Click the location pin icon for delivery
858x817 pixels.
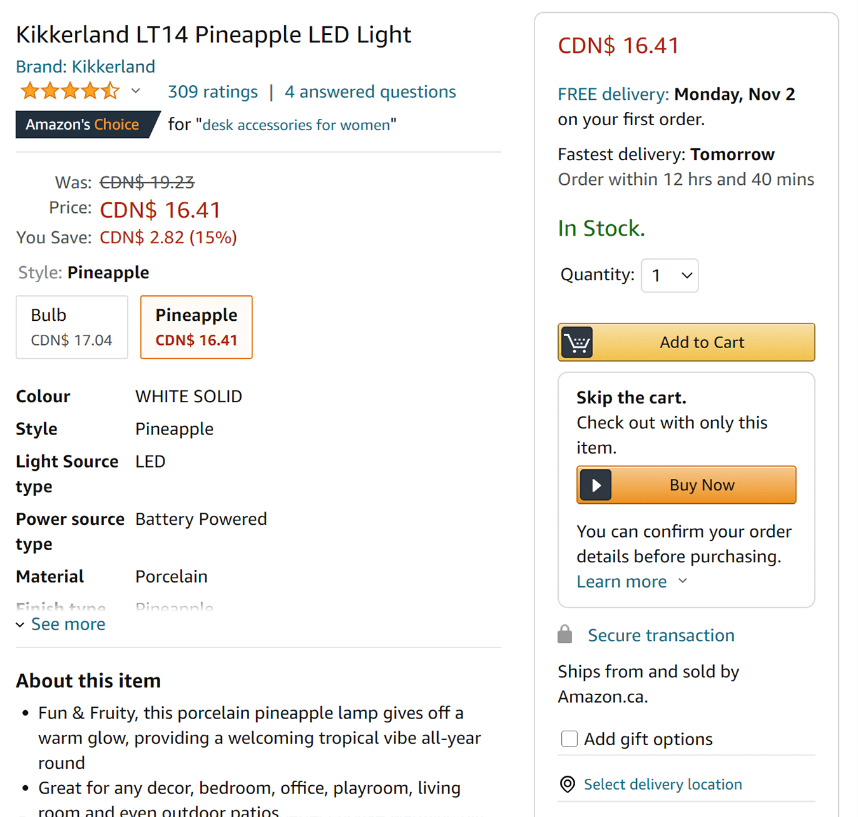tap(568, 784)
